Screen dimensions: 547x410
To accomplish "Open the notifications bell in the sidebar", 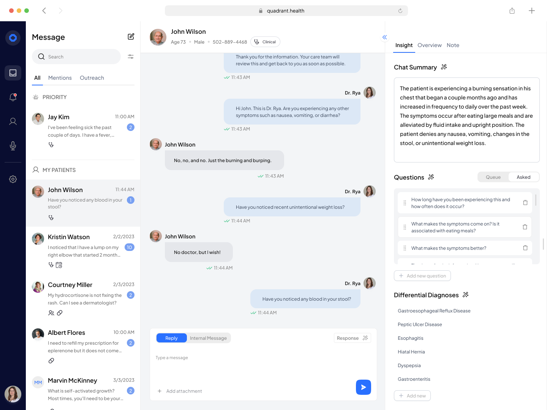I will pos(13,97).
